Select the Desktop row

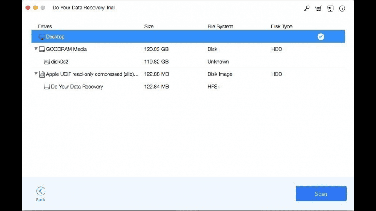188,37
